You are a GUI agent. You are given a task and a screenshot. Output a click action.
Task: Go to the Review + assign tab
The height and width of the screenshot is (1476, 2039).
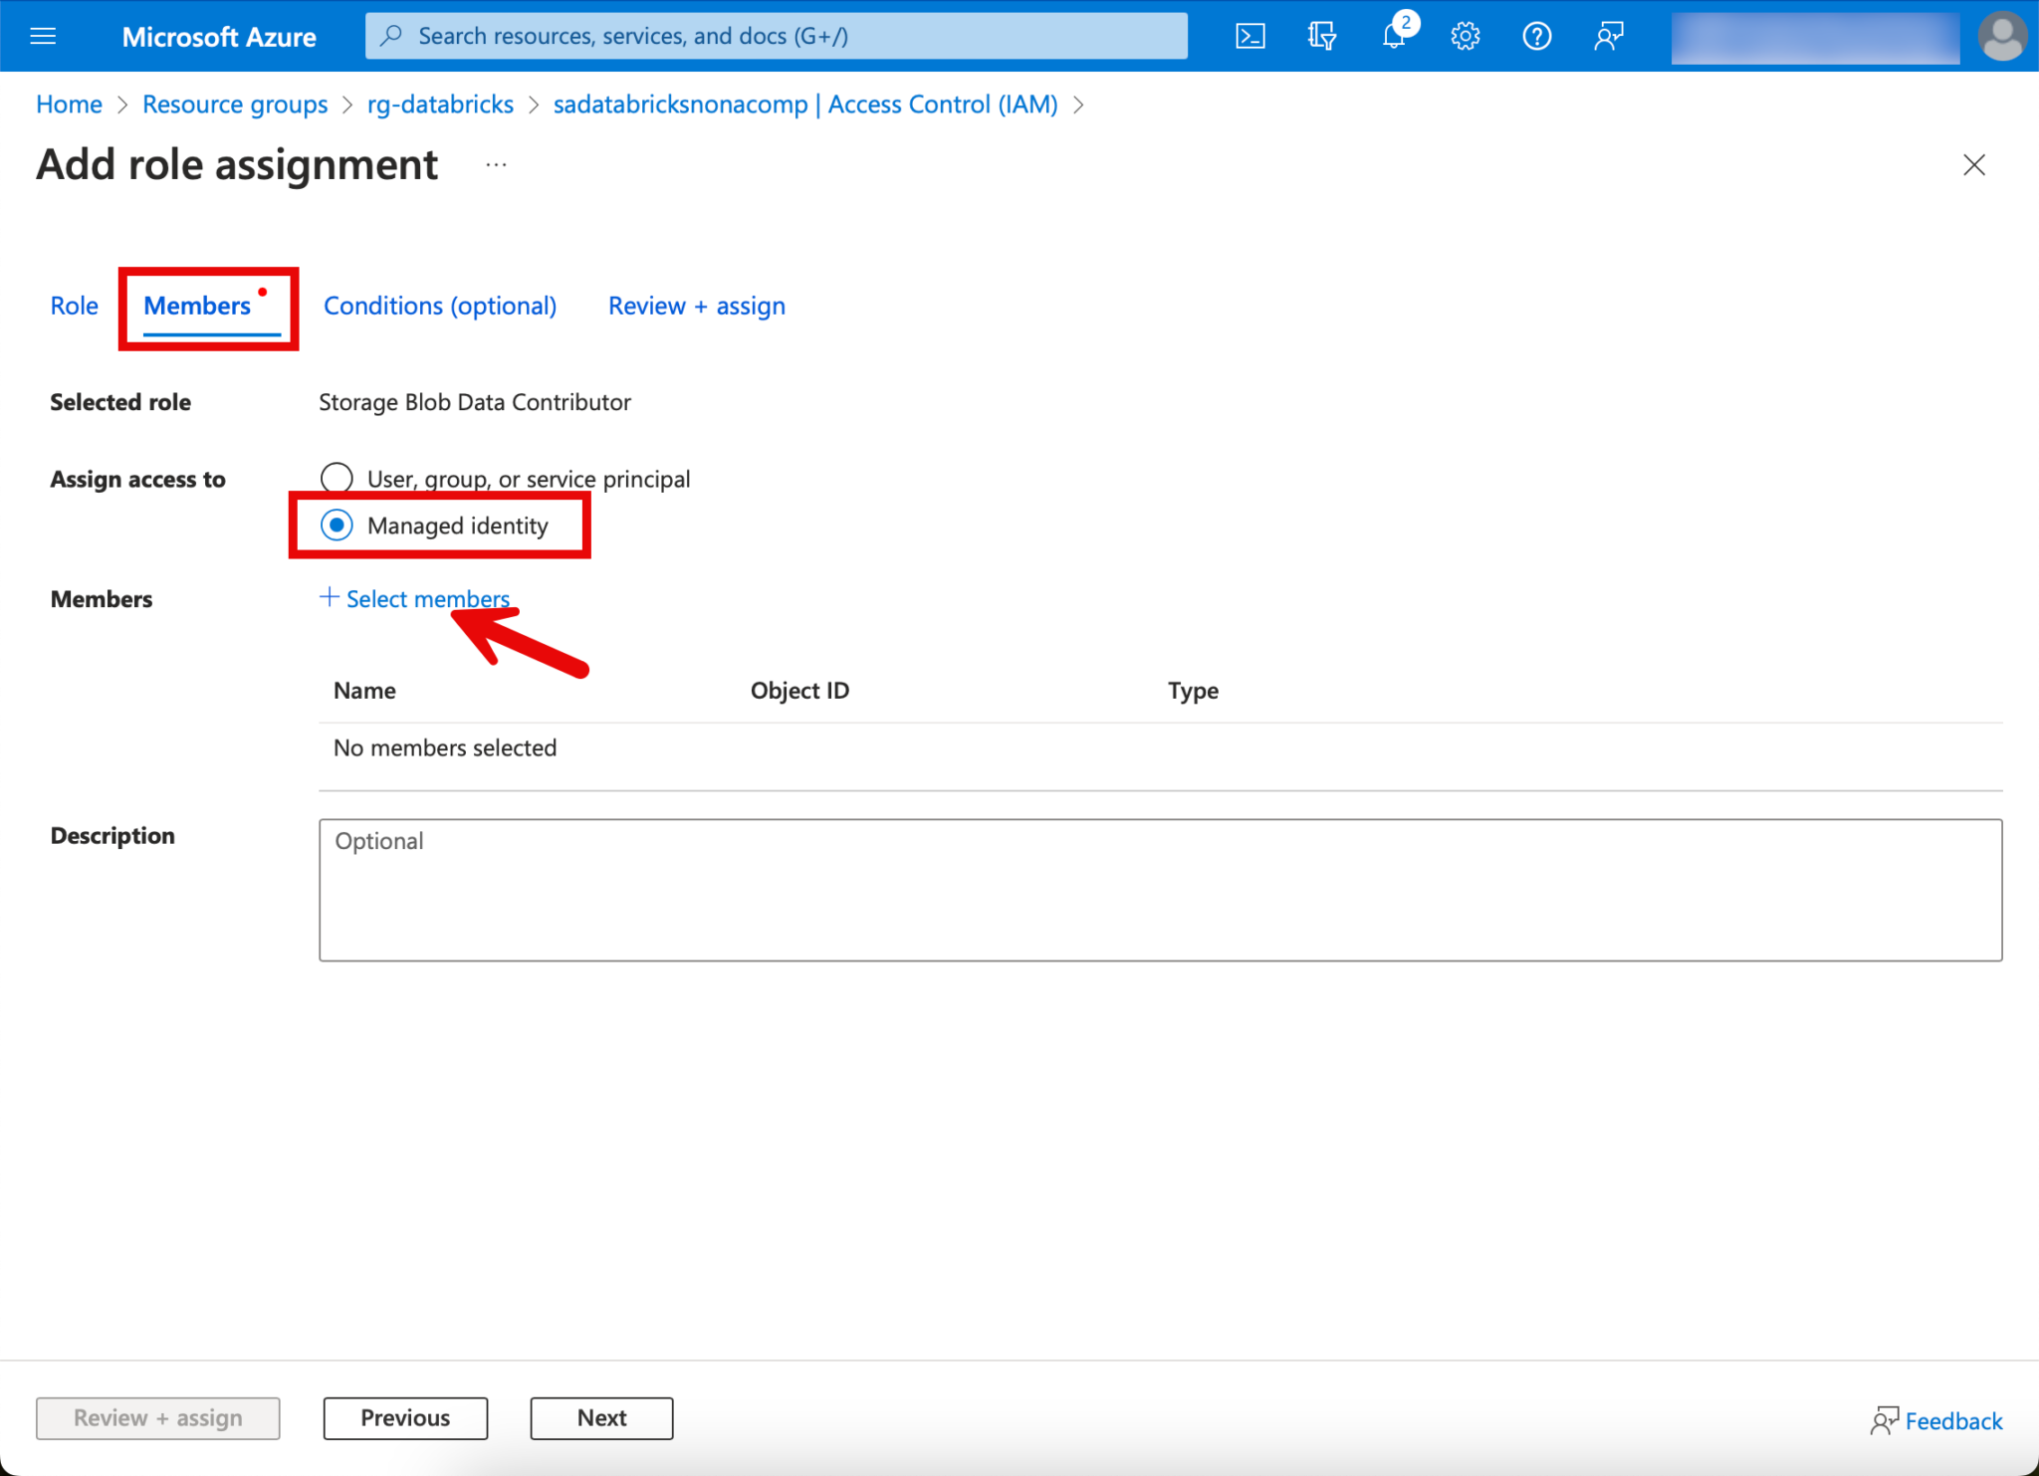(696, 306)
